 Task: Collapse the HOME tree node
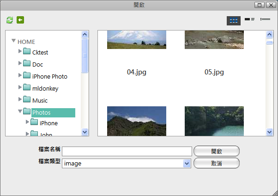pos(13,41)
